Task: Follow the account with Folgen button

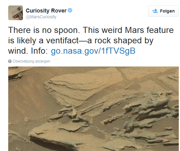Action: click(163, 11)
